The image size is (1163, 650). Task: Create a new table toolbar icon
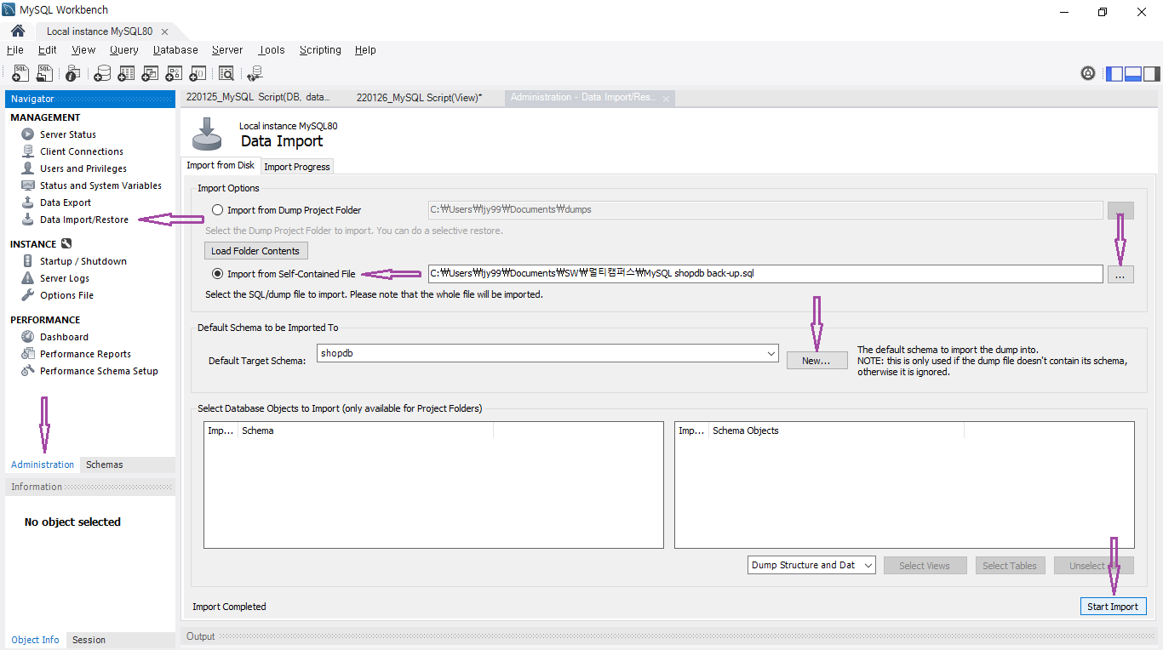pyautogui.click(x=126, y=74)
